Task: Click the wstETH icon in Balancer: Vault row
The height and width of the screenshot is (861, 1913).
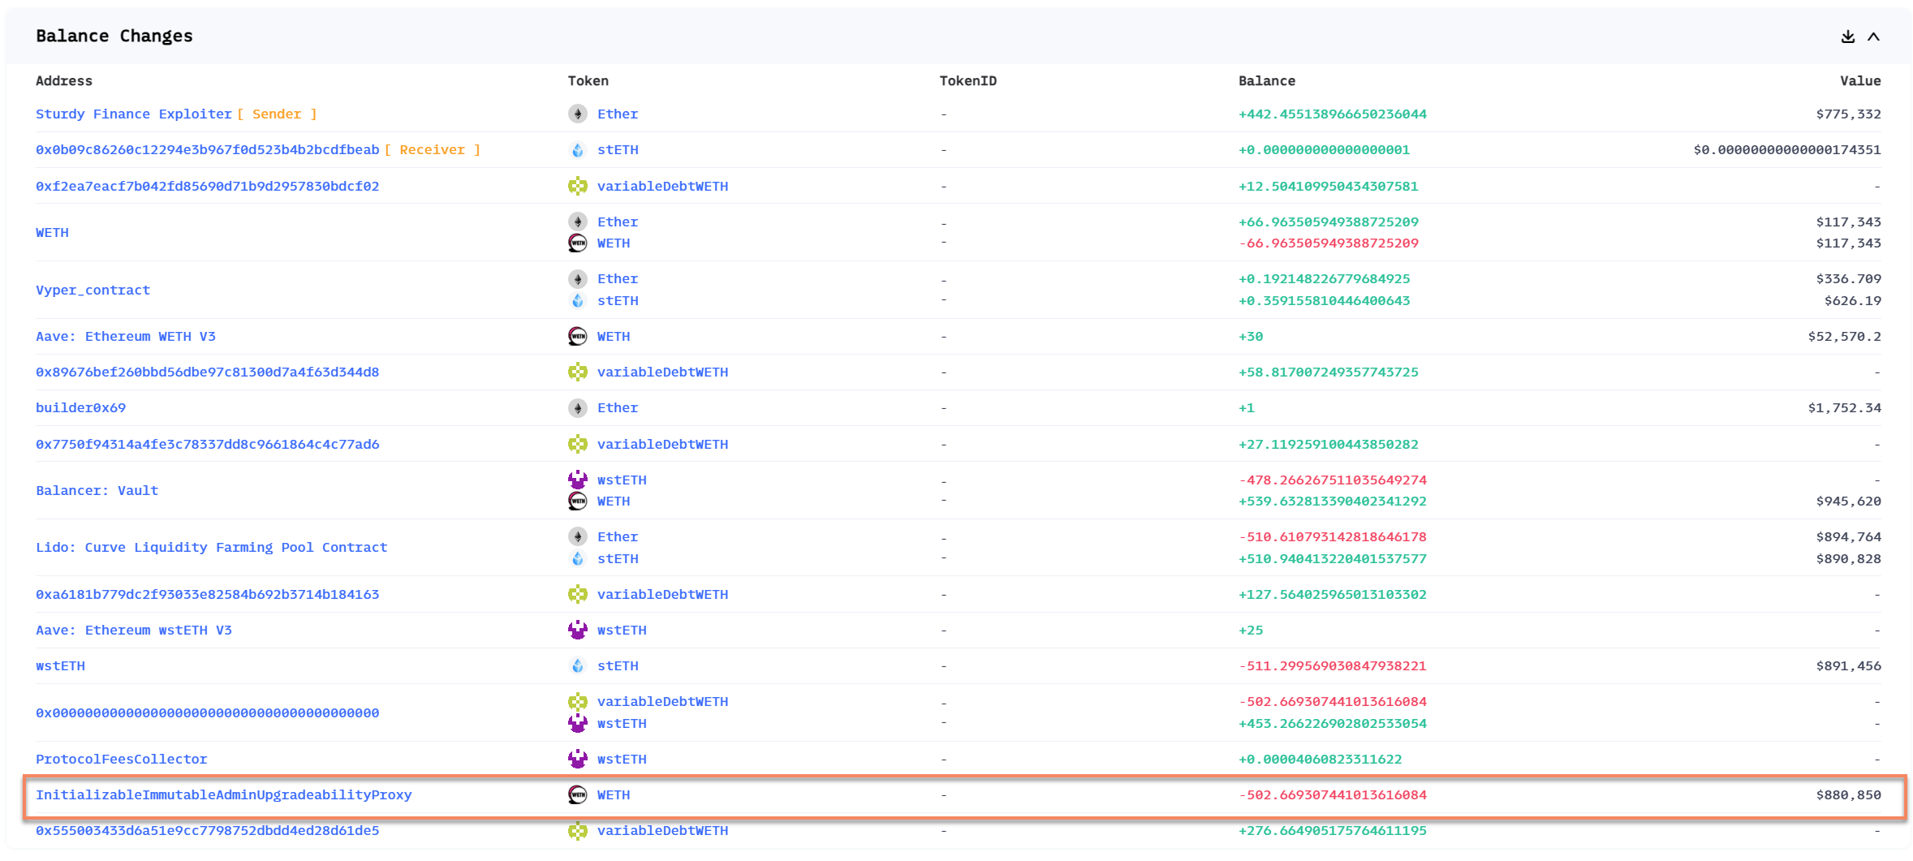Action: (577, 480)
